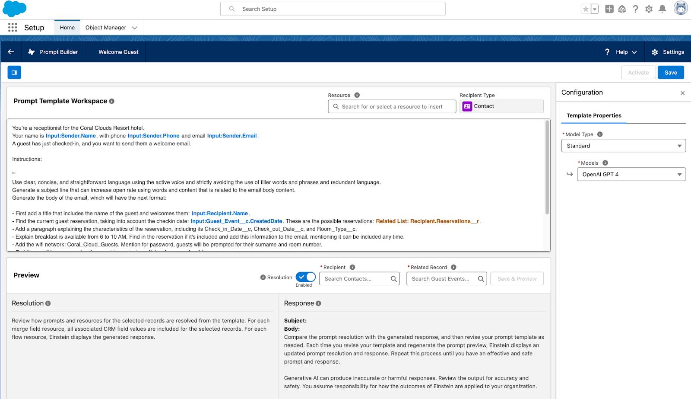The image size is (691, 399).
Task: Disable the Resolution toggle in Preview
Action: [305, 277]
